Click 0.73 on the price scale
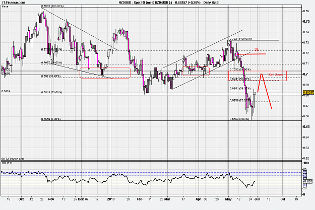This screenshot has width=315, height=210. [306, 43]
